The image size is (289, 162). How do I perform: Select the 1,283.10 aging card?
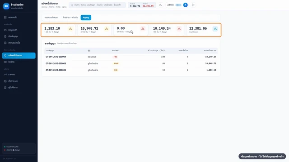tap(58, 30)
